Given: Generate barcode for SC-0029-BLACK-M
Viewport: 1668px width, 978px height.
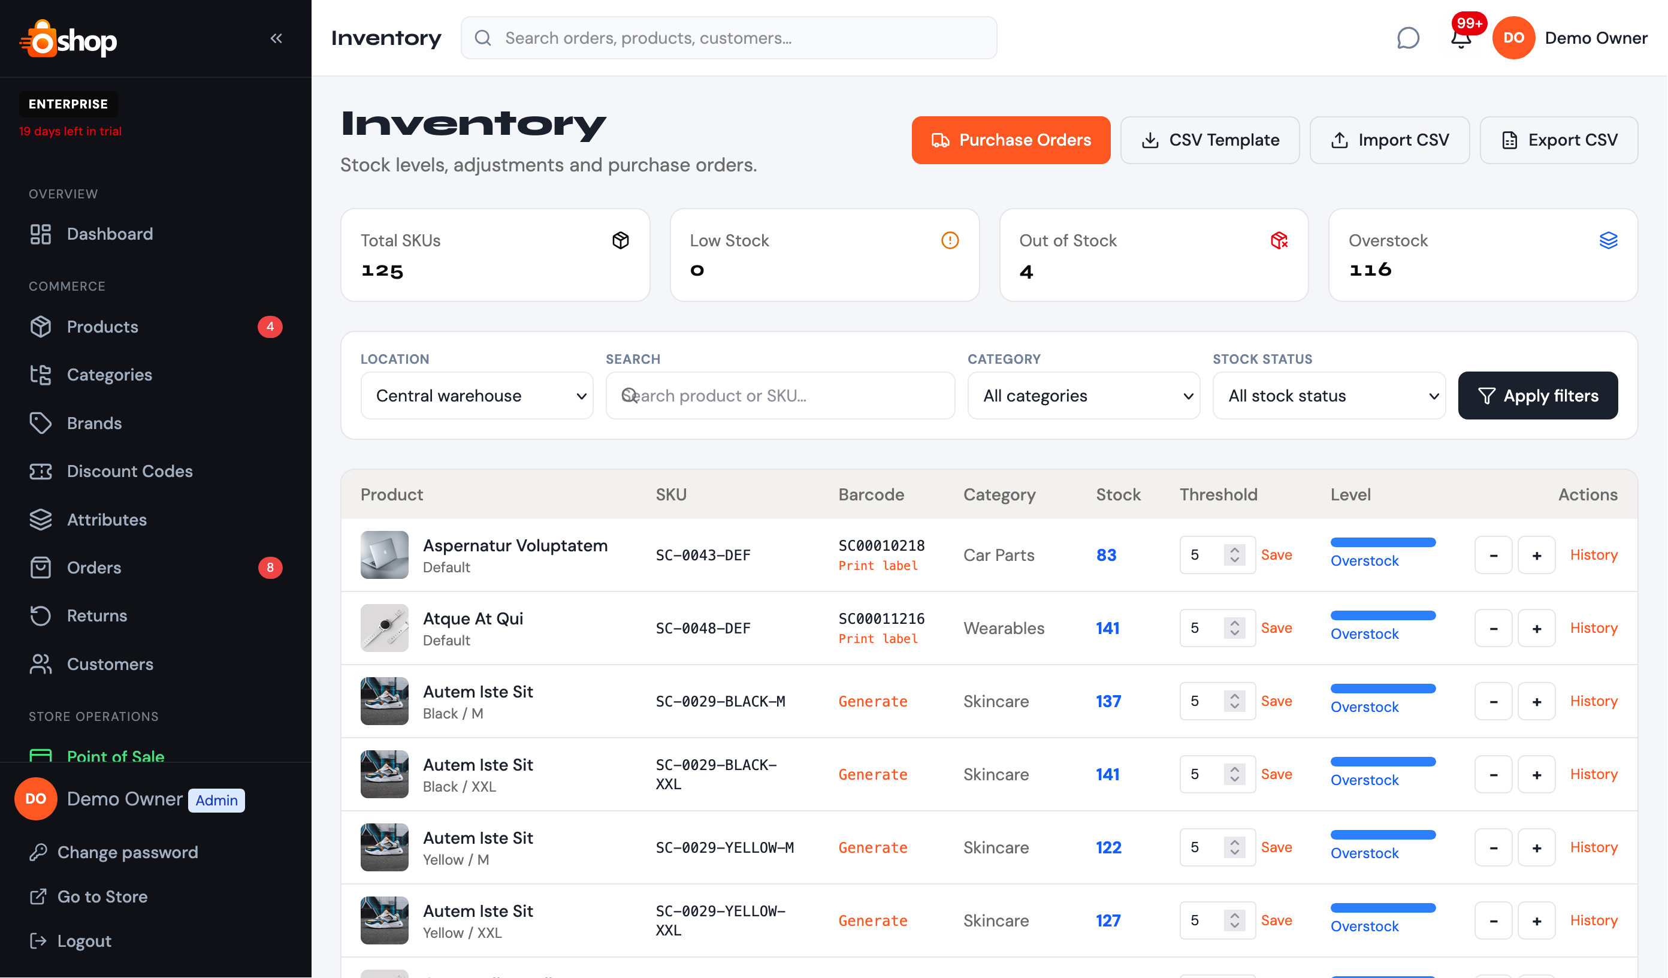Looking at the screenshot, I should click(873, 701).
